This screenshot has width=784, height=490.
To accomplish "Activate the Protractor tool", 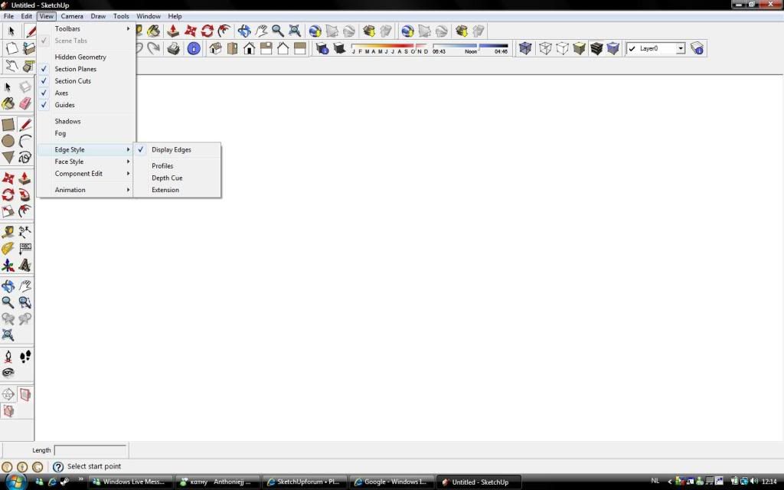I will pyautogui.click(x=8, y=249).
